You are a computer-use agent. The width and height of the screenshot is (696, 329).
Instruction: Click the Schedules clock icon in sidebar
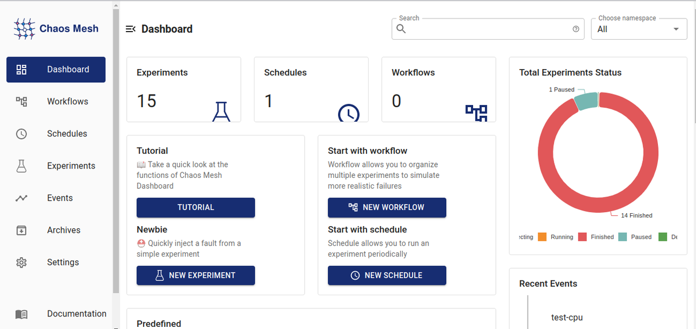pyautogui.click(x=21, y=134)
